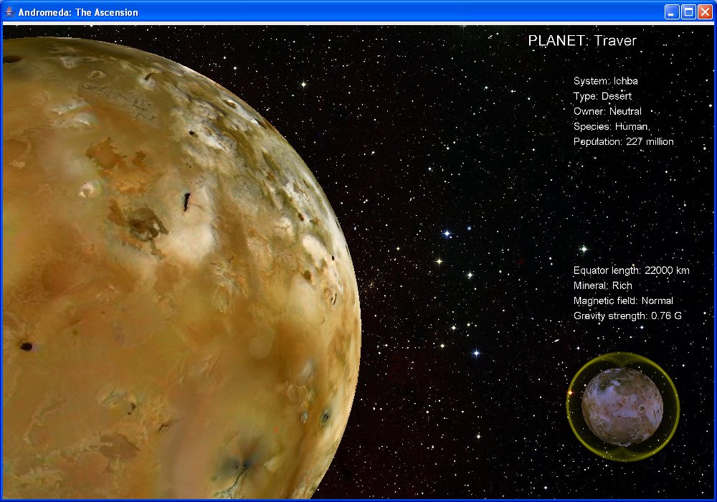Click the orange star beside the yellow ring

point(569,393)
